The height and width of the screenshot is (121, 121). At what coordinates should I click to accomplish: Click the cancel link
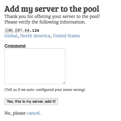click(x=33, y=113)
